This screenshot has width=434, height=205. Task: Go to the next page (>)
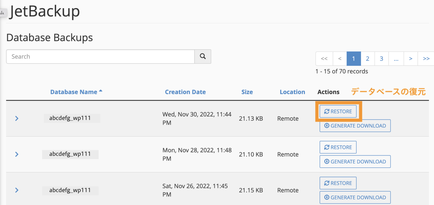click(x=411, y=59)
